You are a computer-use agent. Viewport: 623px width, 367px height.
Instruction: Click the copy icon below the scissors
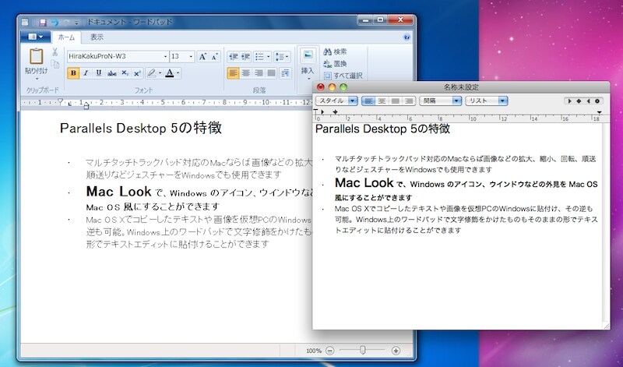pyautogui.click(x=55, y=64)
